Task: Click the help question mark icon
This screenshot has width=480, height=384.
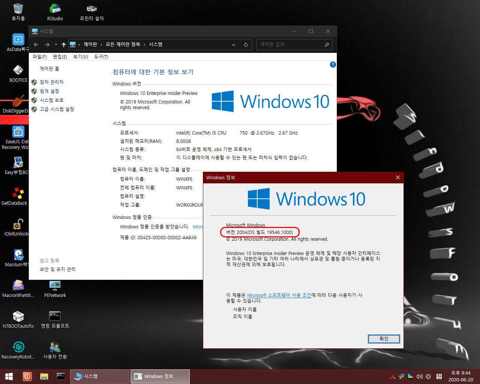Action: click(x=333, y=64)
